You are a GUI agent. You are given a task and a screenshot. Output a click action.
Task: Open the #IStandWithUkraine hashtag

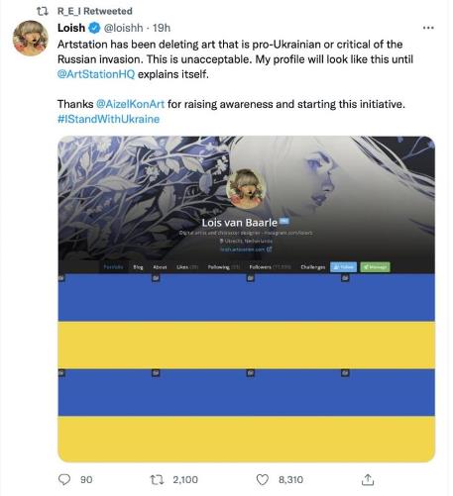(x=108, y=119)
